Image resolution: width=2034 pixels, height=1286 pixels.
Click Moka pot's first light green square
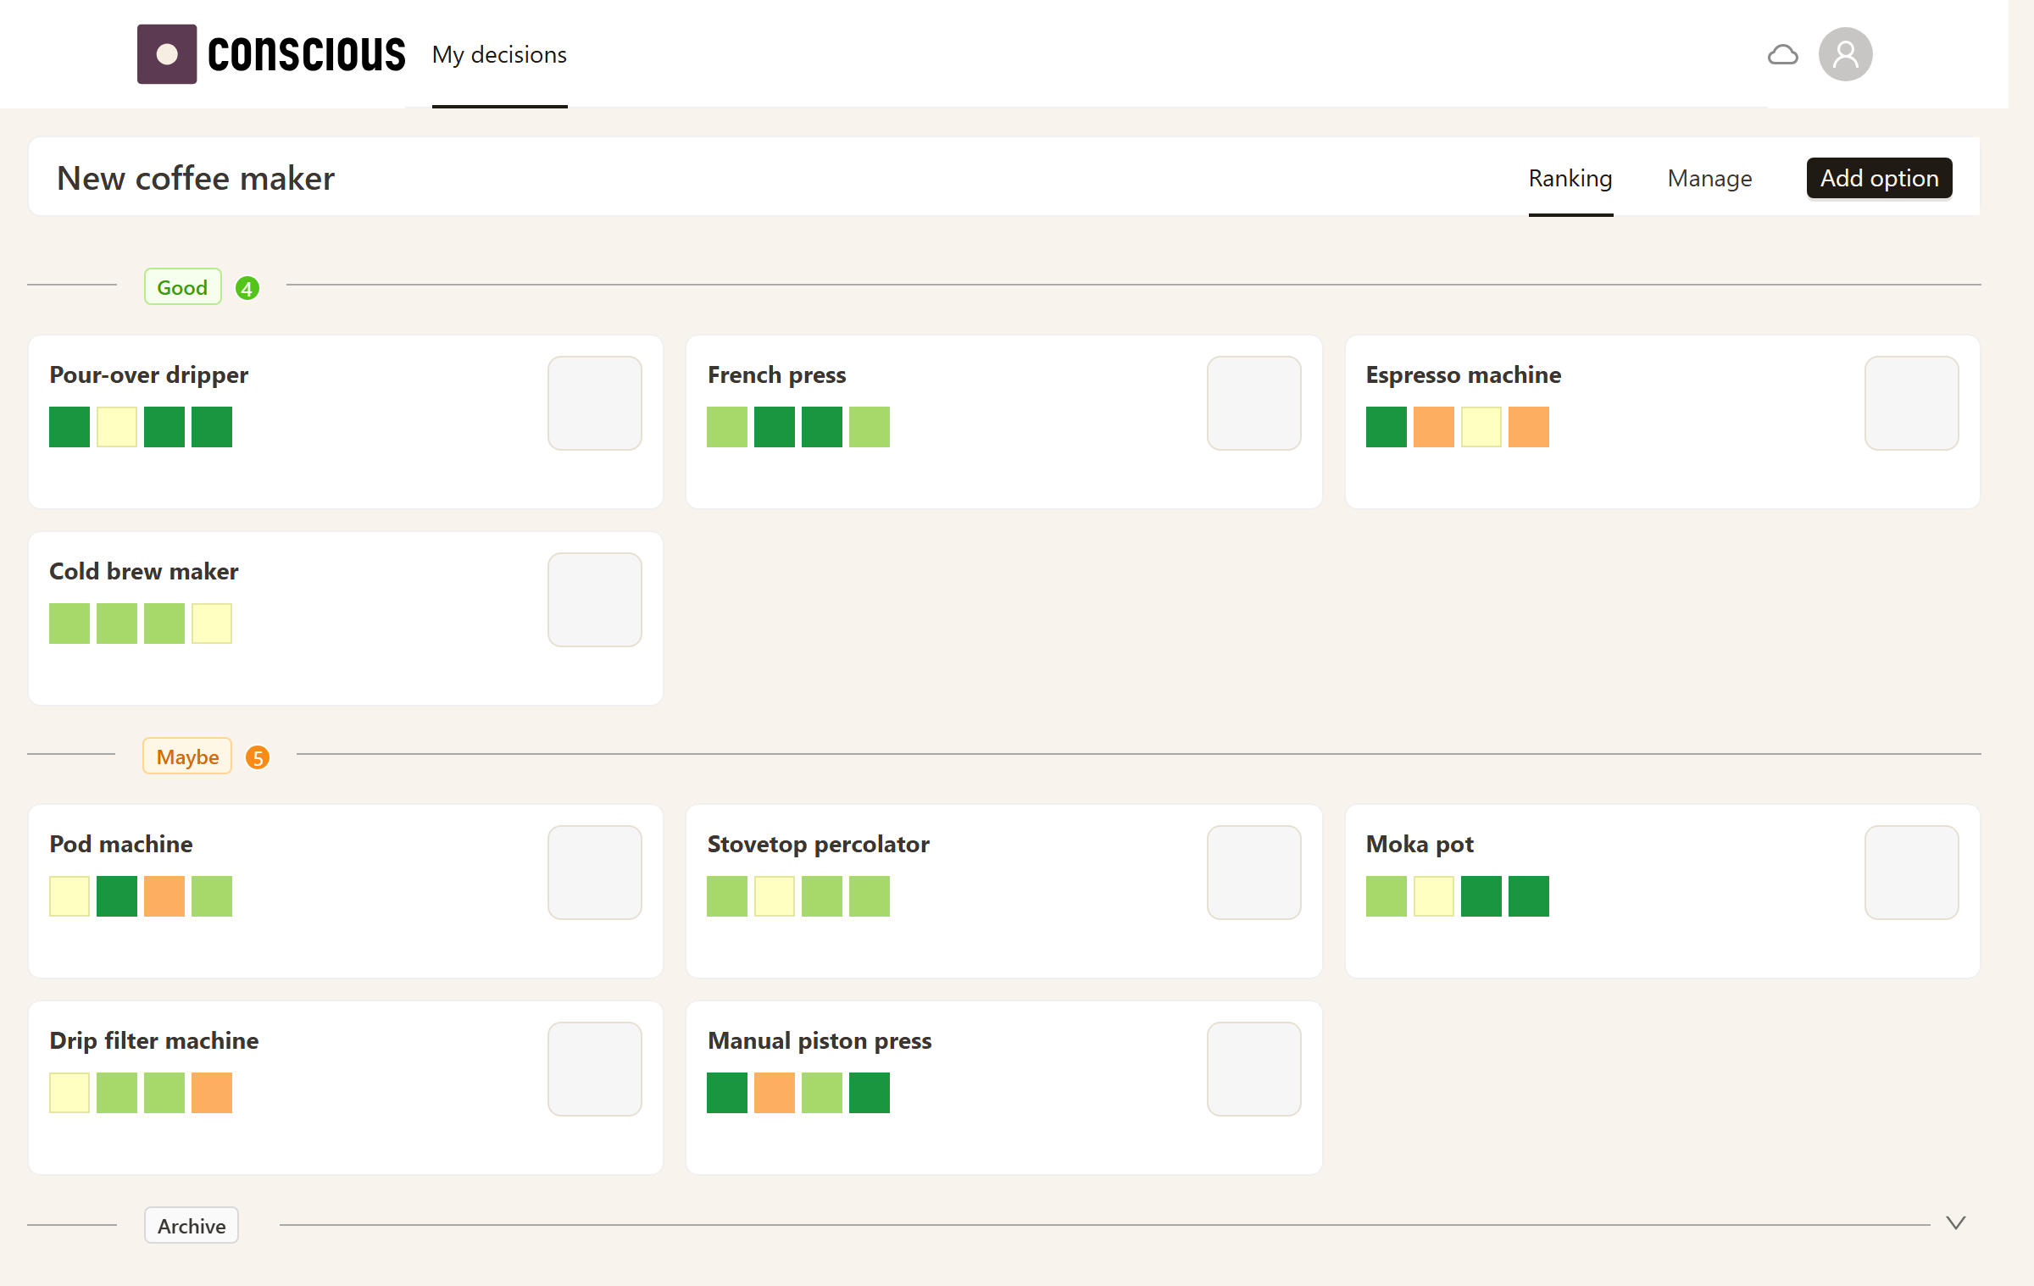(1387, 896)
